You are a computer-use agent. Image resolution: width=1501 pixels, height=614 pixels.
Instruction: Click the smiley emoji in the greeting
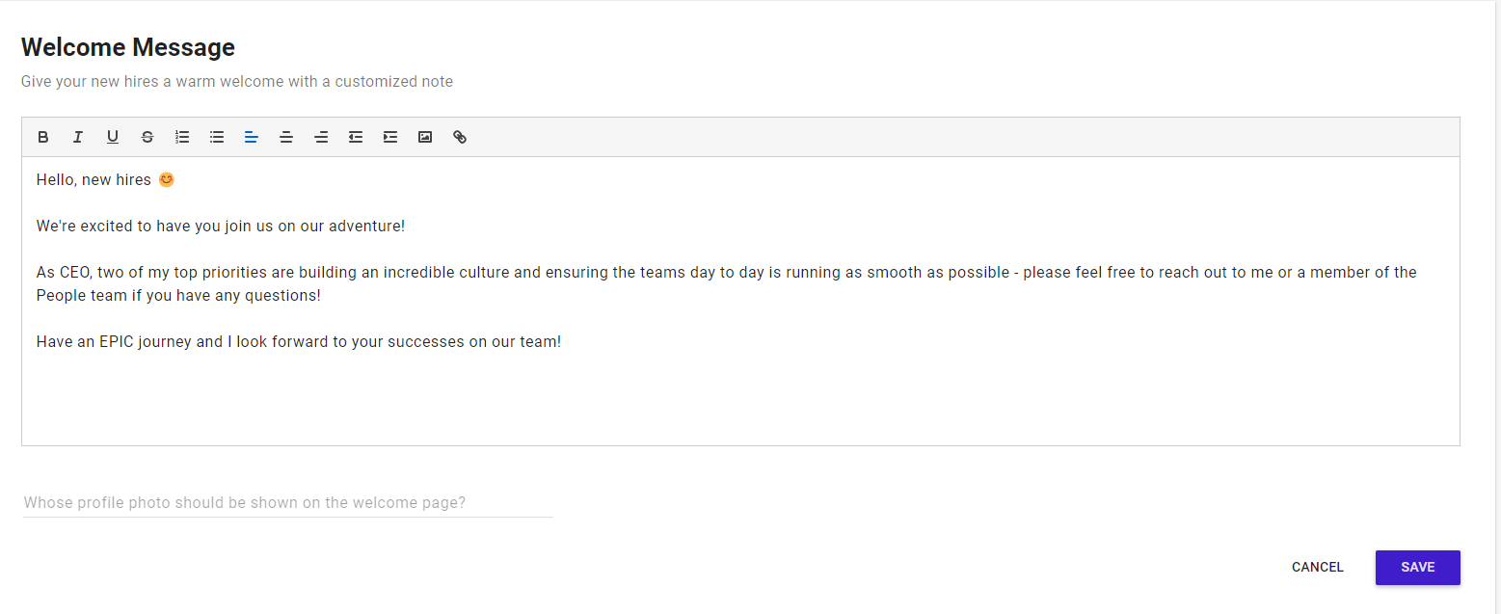click(x=167, y=179)
